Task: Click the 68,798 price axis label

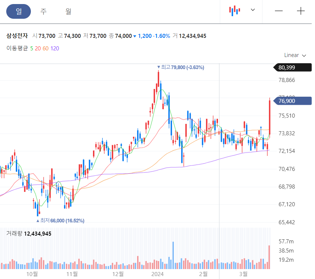Action: pos(287,187)
